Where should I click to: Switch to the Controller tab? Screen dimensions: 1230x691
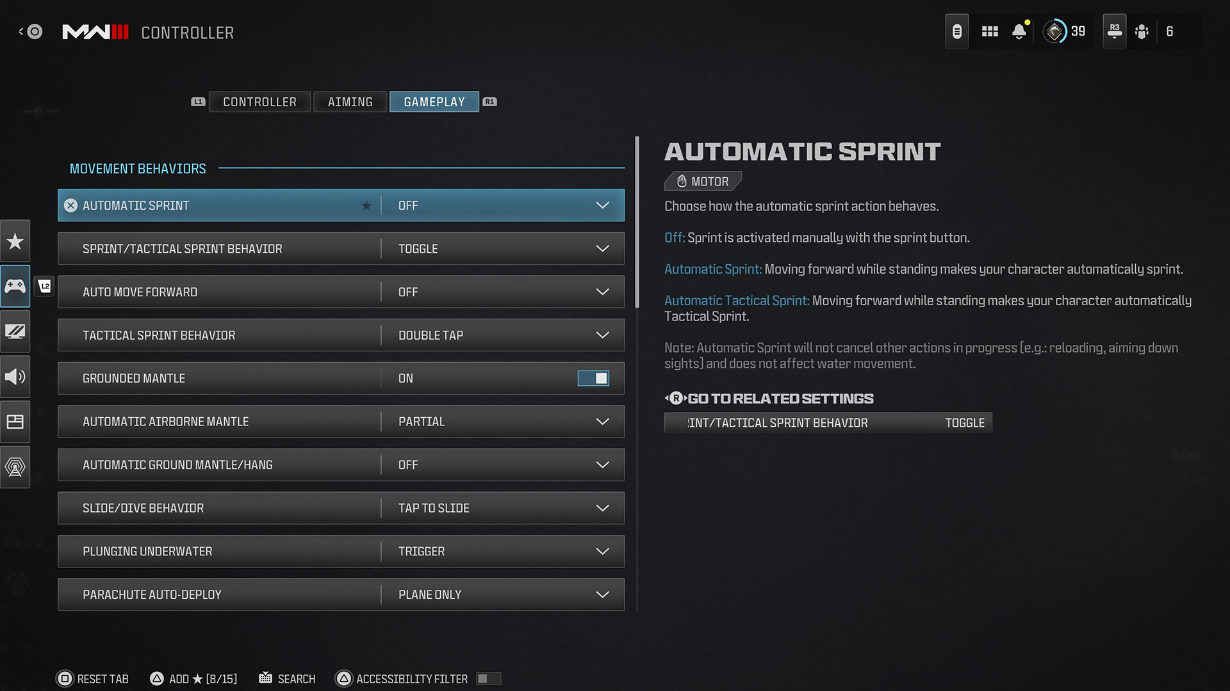coord(259,101)
